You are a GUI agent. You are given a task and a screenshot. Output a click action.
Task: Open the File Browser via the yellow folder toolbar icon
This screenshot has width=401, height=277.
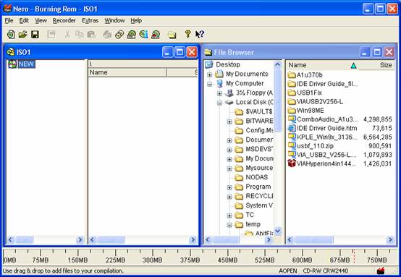point(172,35)
